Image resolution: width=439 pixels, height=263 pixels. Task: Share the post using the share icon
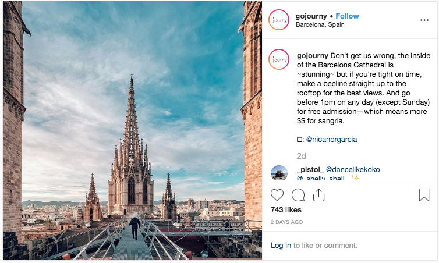[318, 195]
